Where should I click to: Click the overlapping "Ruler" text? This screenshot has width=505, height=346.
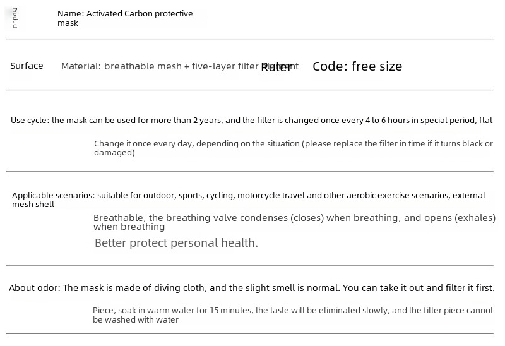click(276, 68)
